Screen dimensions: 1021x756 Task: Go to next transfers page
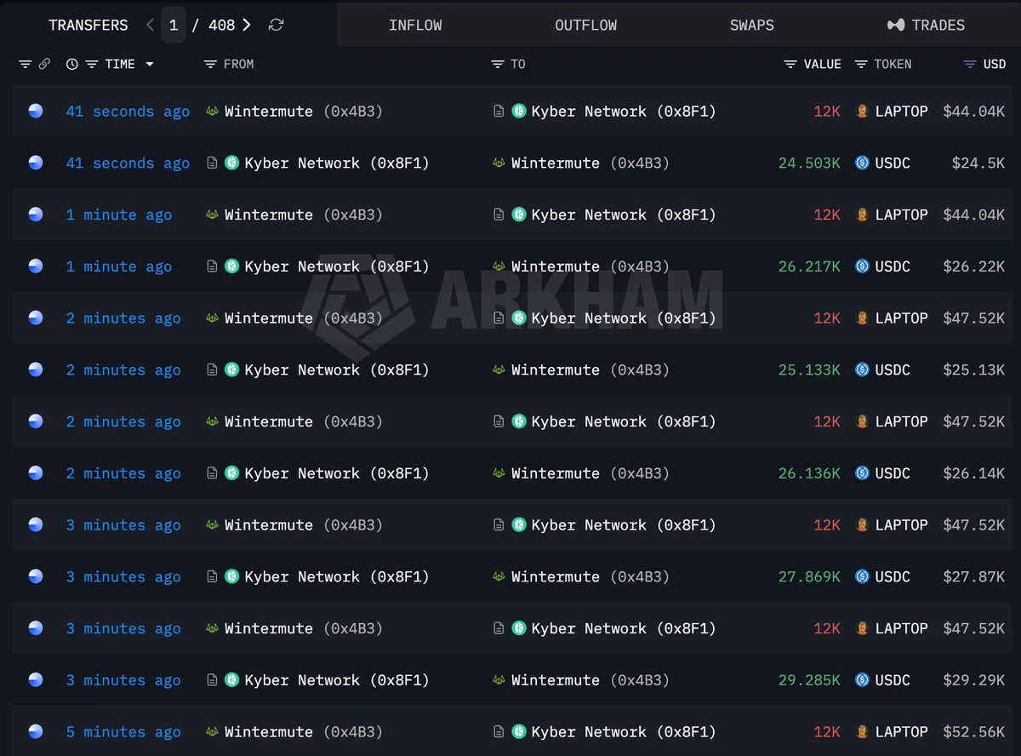pyautogui.click(x=247, y=25)
